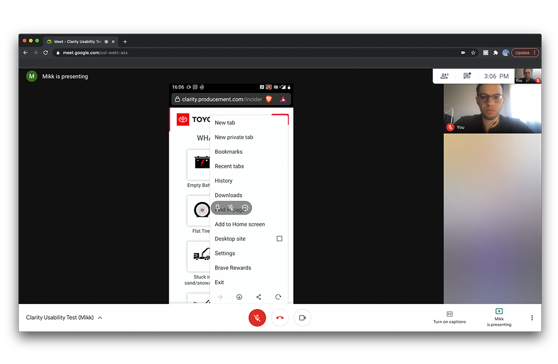Close the Meet tab

click(x=113, y=42)
